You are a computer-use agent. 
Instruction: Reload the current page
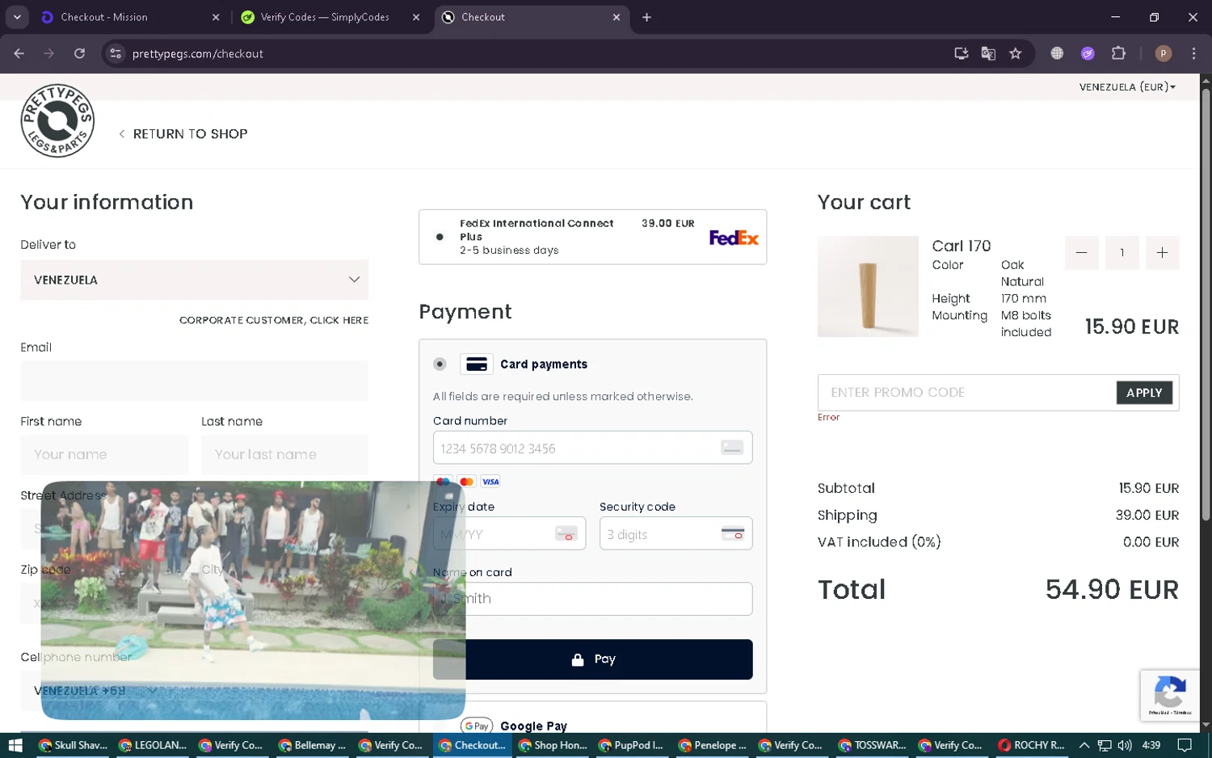[79, 53]
